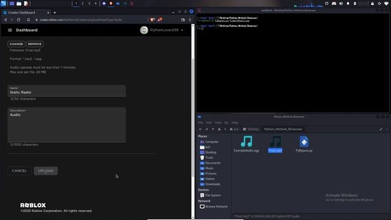This screenshot has width=391, height=220.
Task: Open the Edit menu in file manager
Action: pos(209,123)
